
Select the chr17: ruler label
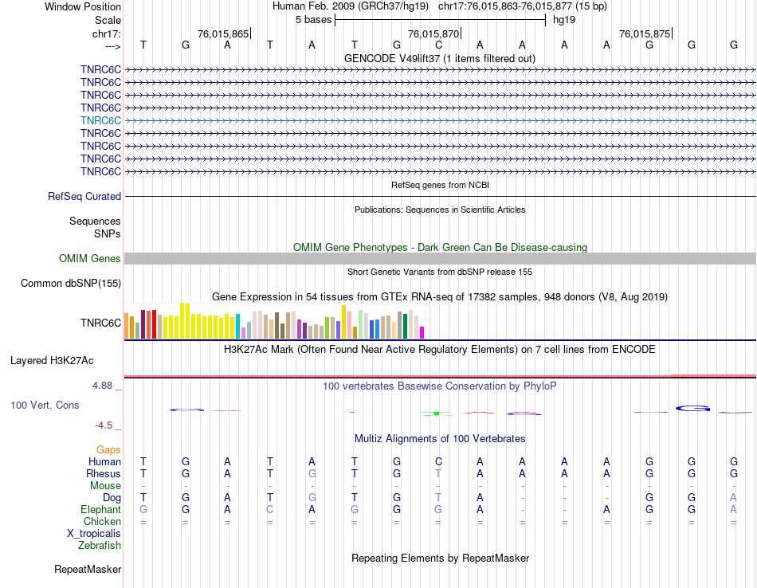point(106,33)
